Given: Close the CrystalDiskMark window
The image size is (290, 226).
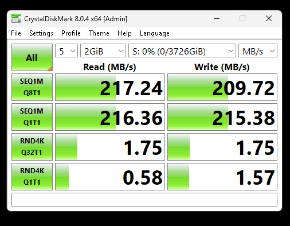Looking at the screenshot, I should tap(269, 18).
